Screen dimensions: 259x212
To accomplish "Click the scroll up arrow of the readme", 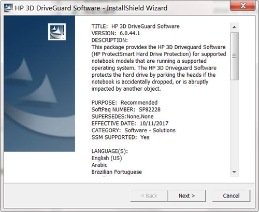I will pos(234,27).
